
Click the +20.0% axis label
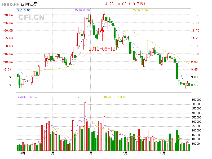click(8, 46)
